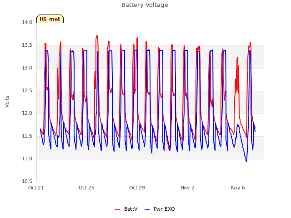This screenshot has height=218, width=291.
Task: Click the 14.0 y-axis tick label
Action: click(27, 22)
